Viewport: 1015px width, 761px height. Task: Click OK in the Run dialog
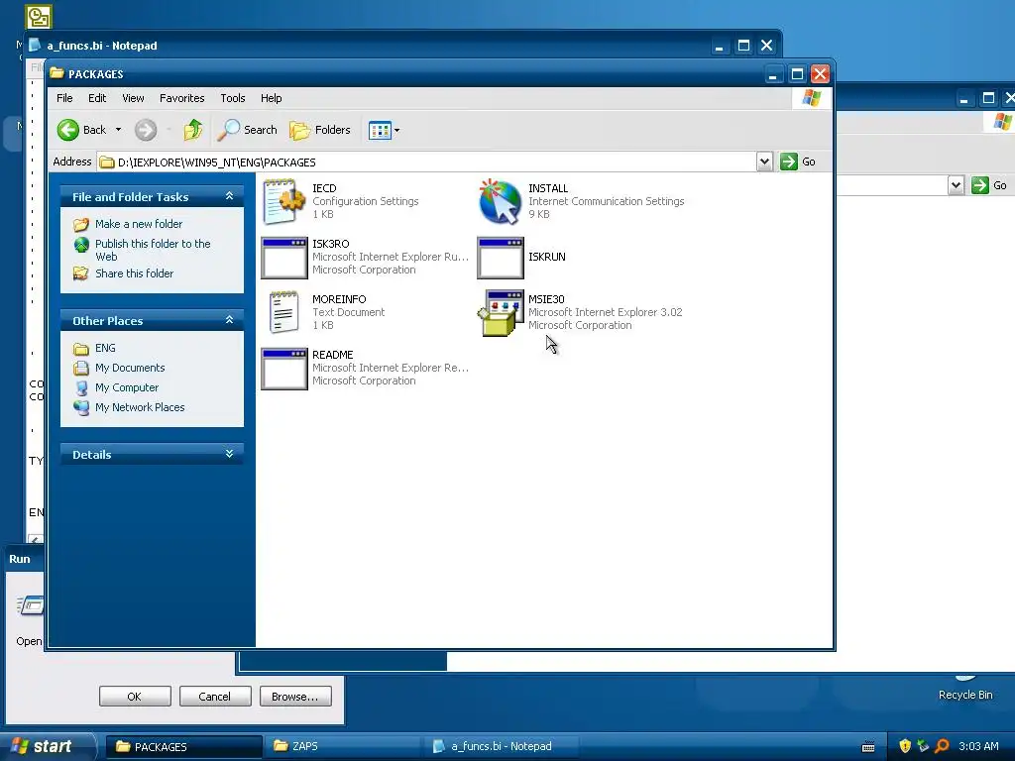click(x=135, y=697)
